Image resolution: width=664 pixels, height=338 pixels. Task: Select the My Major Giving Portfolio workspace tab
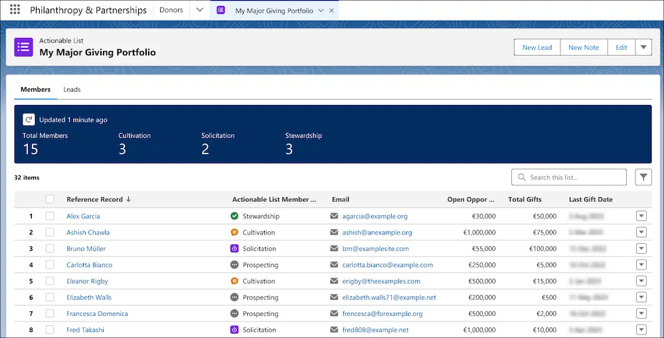(274, 11)
